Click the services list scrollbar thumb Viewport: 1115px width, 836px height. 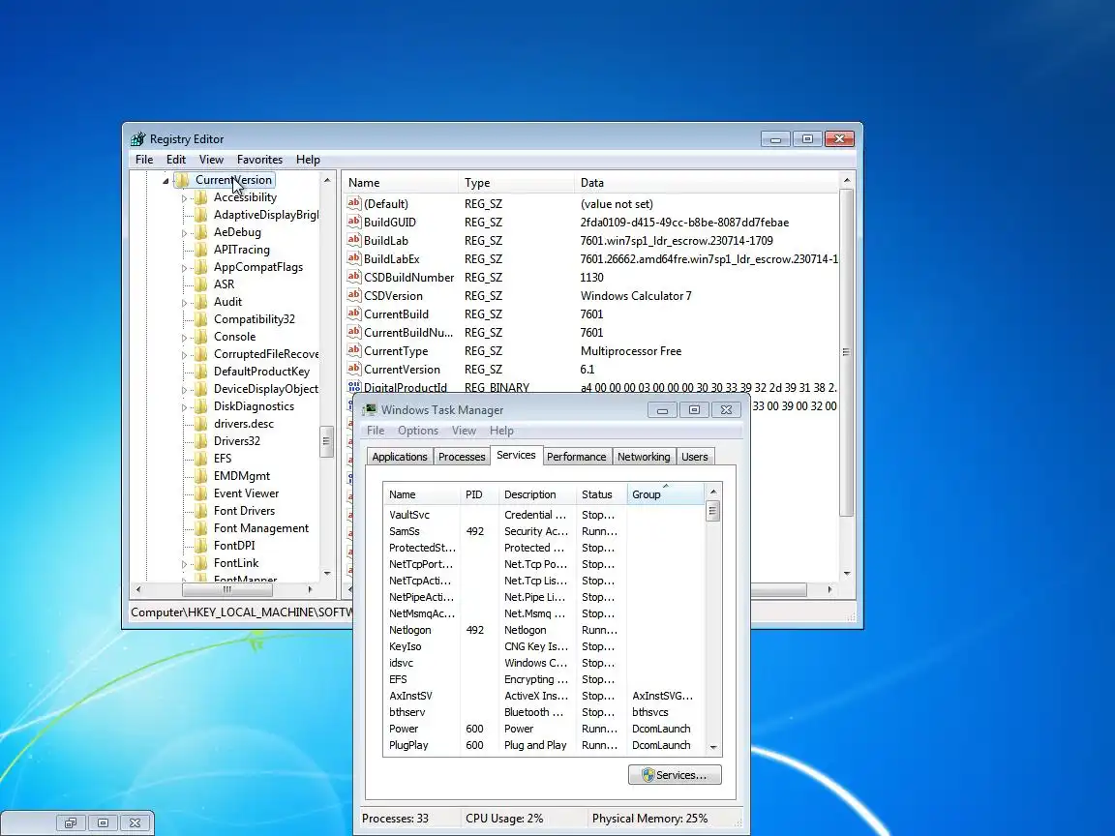point(712,511)
